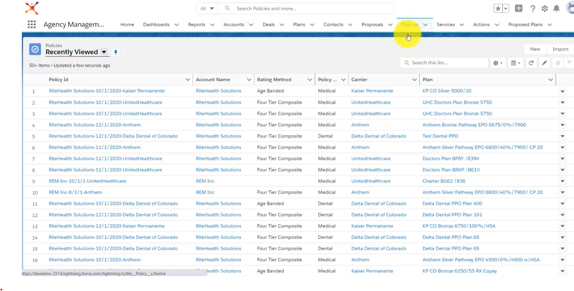Open the All search scope dropdown
The image size is (574, 291).
(207, 8)
